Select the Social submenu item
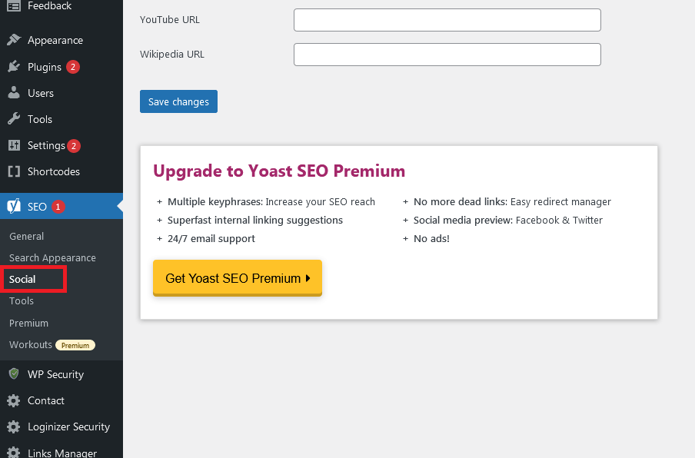The width and height of the screenshot is (695, 458). [23, 279]
